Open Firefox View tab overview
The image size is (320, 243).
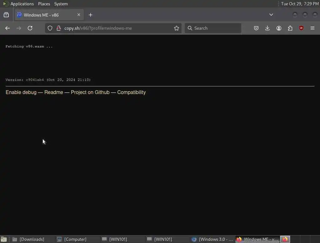6,15
